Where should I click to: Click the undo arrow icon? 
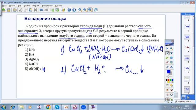click(x=41, y=10)
